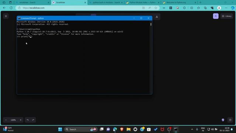Image resolution: width=236 pixels, height=133 pixels.
Task: Zoom out on the Excalidraw canvas
Action: click(6, 120)
